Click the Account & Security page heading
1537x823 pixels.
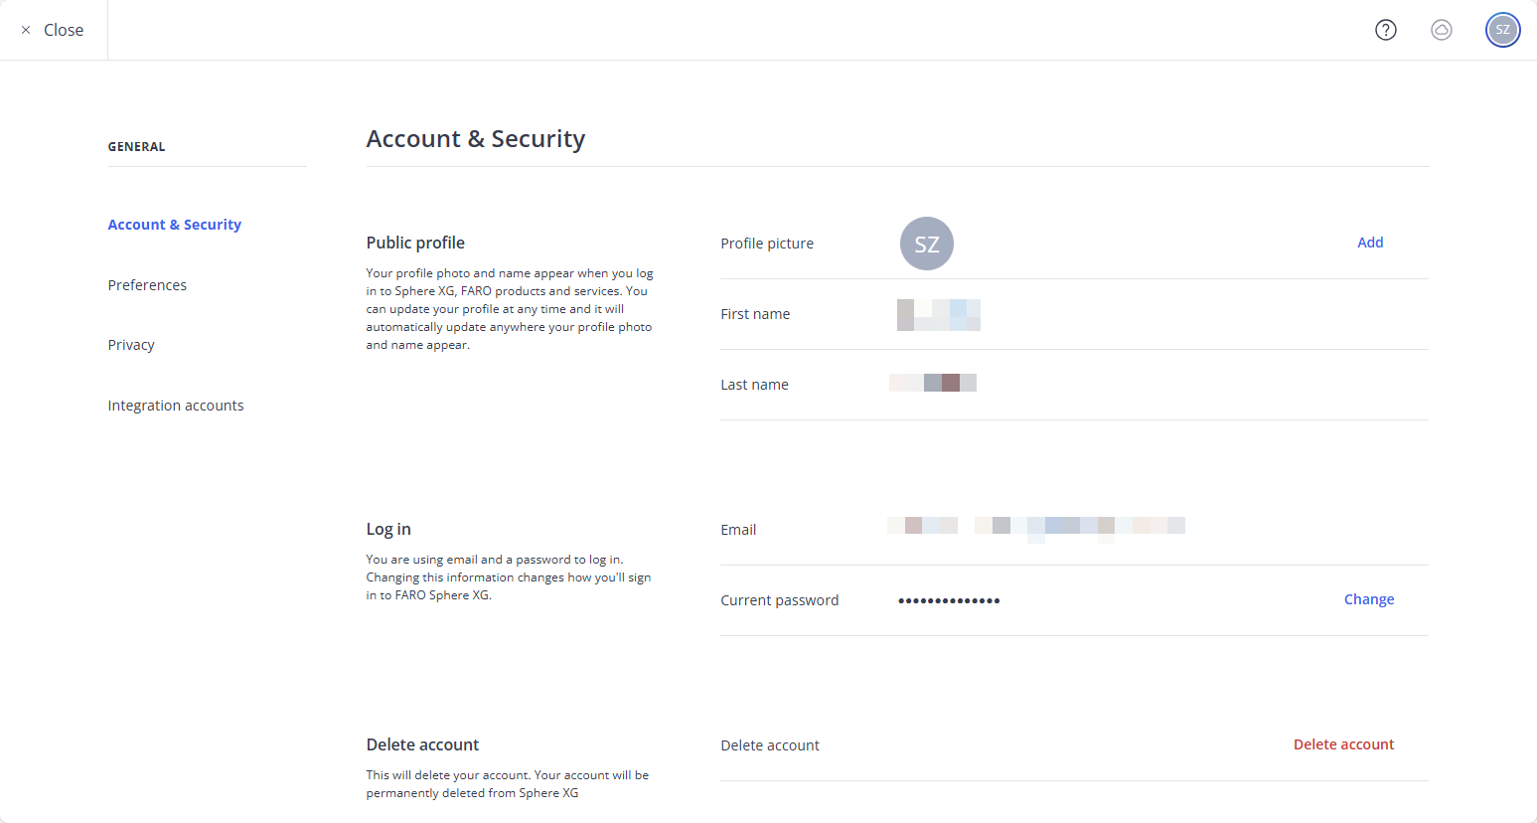tap(476, 138)
